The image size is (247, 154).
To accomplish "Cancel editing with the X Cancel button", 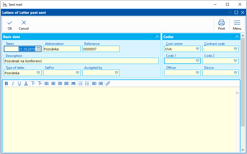I will click(x=24, y=25).
